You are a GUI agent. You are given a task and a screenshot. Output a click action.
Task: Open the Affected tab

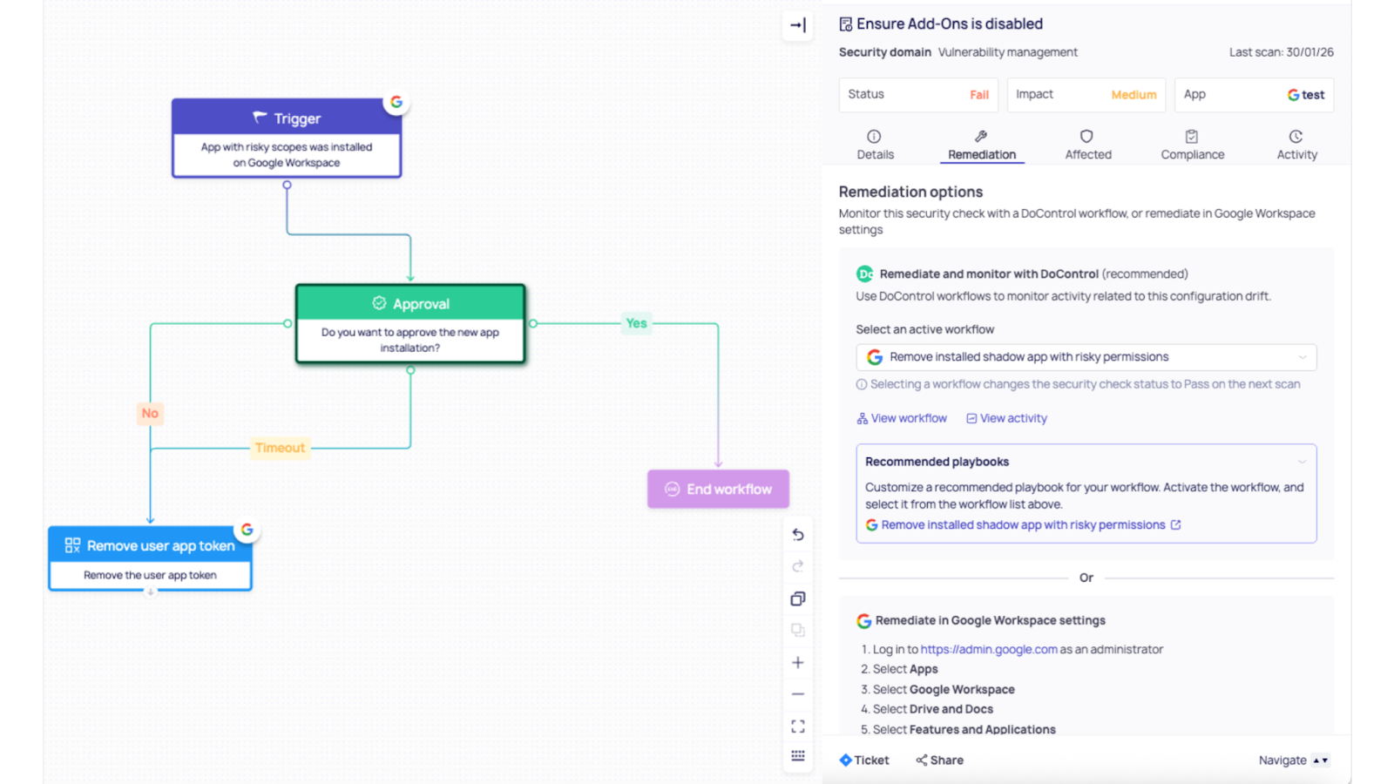click(x=1087, y=145)
